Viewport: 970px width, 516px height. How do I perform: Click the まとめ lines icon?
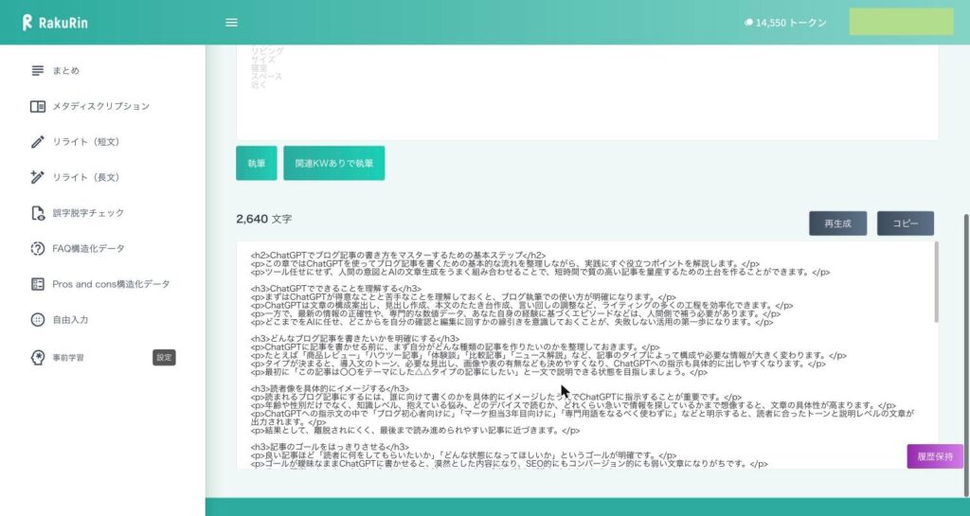click(38, 70)
